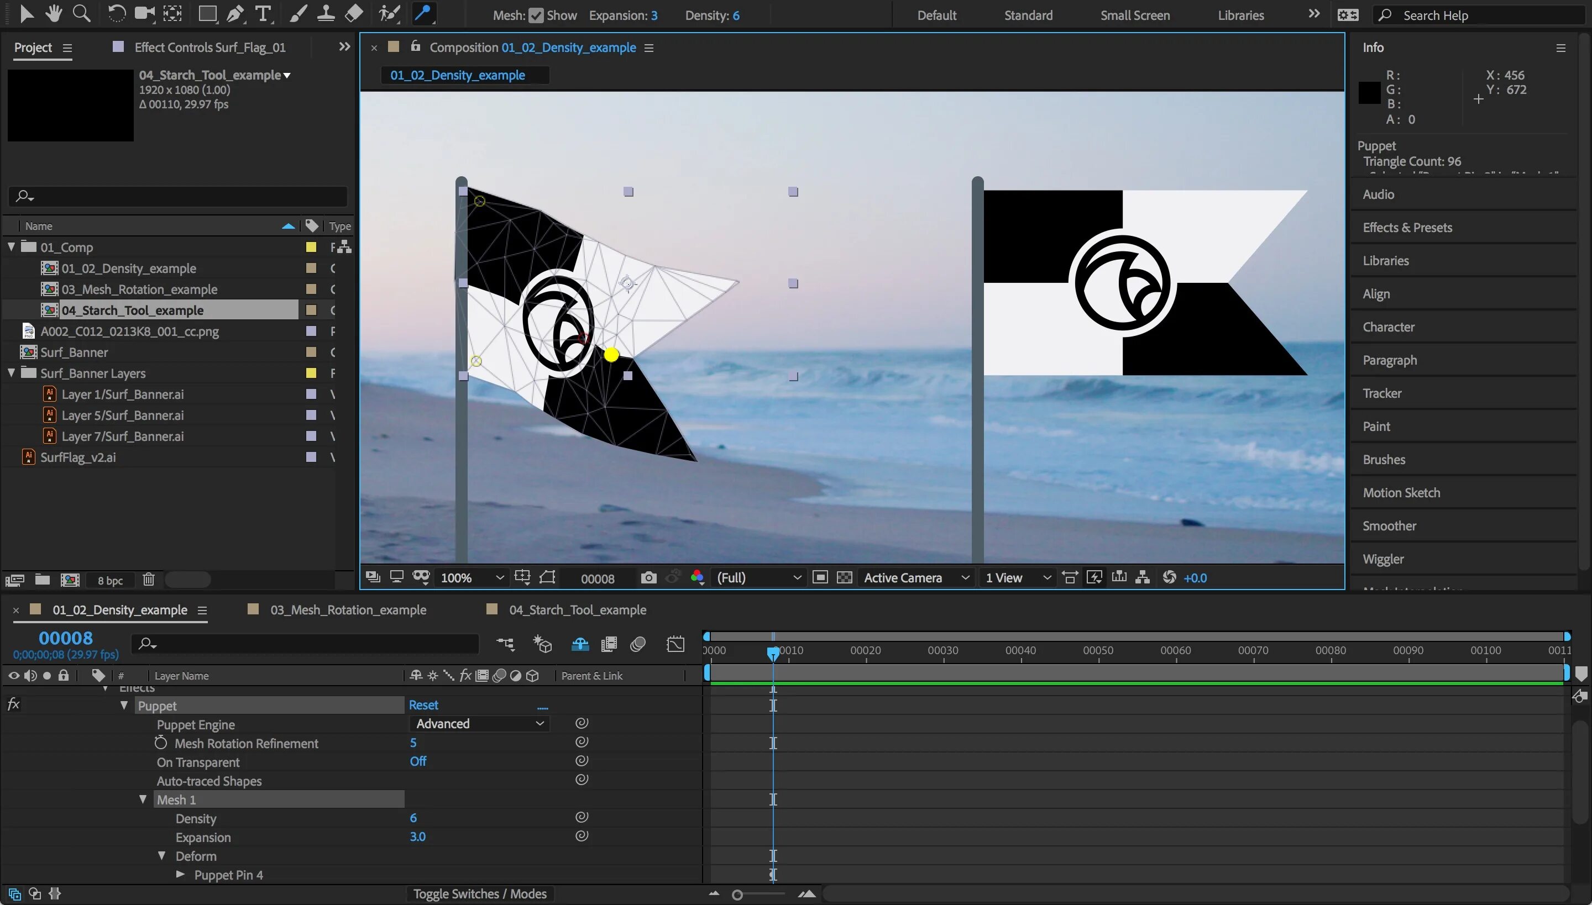Select the Hand tool in toolbar
The width and height of the screenshot is (1592, 905).
pos(54,13)
